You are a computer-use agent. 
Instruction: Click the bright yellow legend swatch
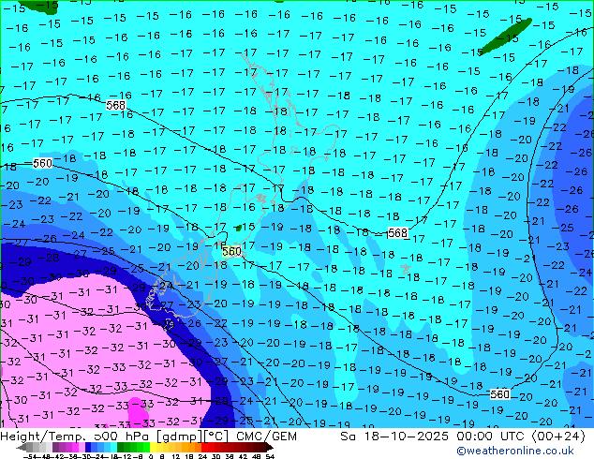pyautogui.click(x=153, y=447)
